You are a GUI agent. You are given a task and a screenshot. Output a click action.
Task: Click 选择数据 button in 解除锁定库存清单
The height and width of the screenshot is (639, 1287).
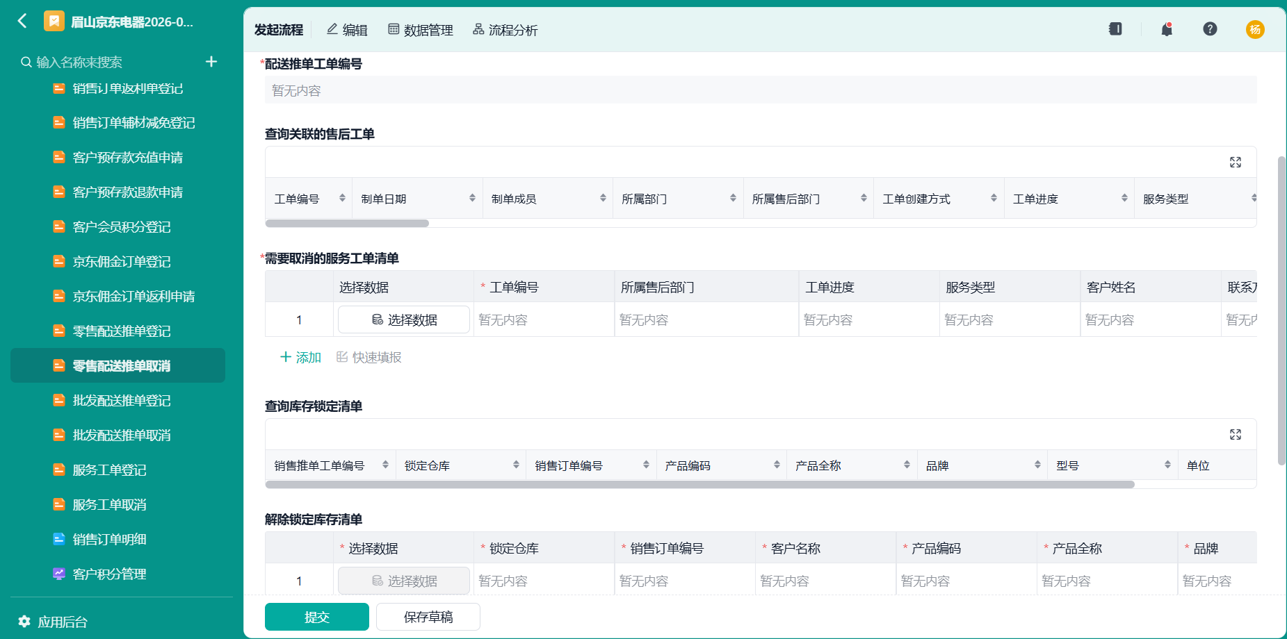click(404, 581)
